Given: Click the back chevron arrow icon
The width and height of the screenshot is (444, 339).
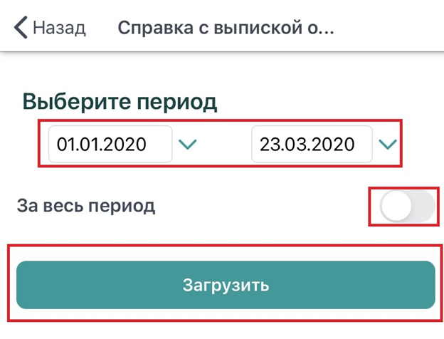Looking at the screenshot, I should coord(19,28).
